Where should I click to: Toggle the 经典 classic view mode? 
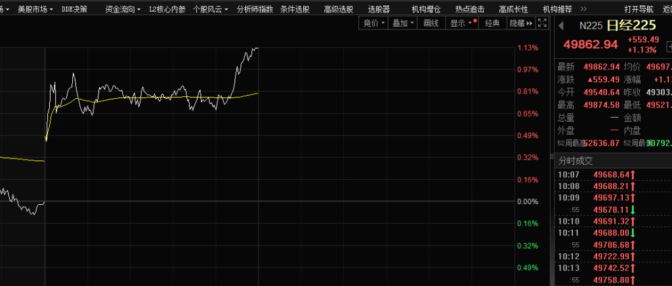tap(492, 23)
